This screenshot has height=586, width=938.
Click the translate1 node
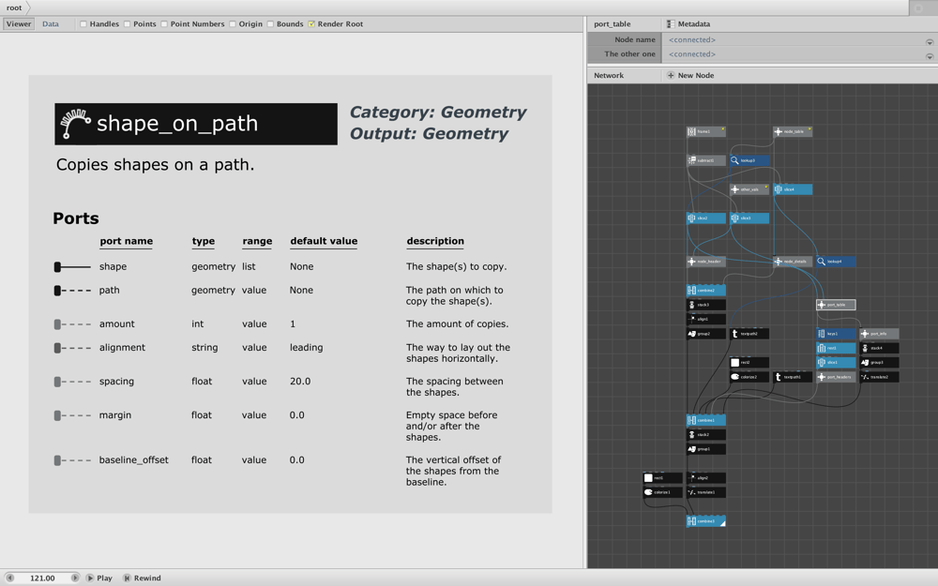706,492
